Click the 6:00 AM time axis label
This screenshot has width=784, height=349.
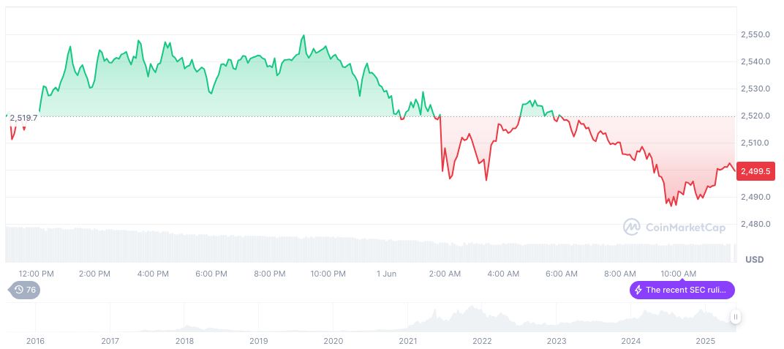(x=562, y=274)
